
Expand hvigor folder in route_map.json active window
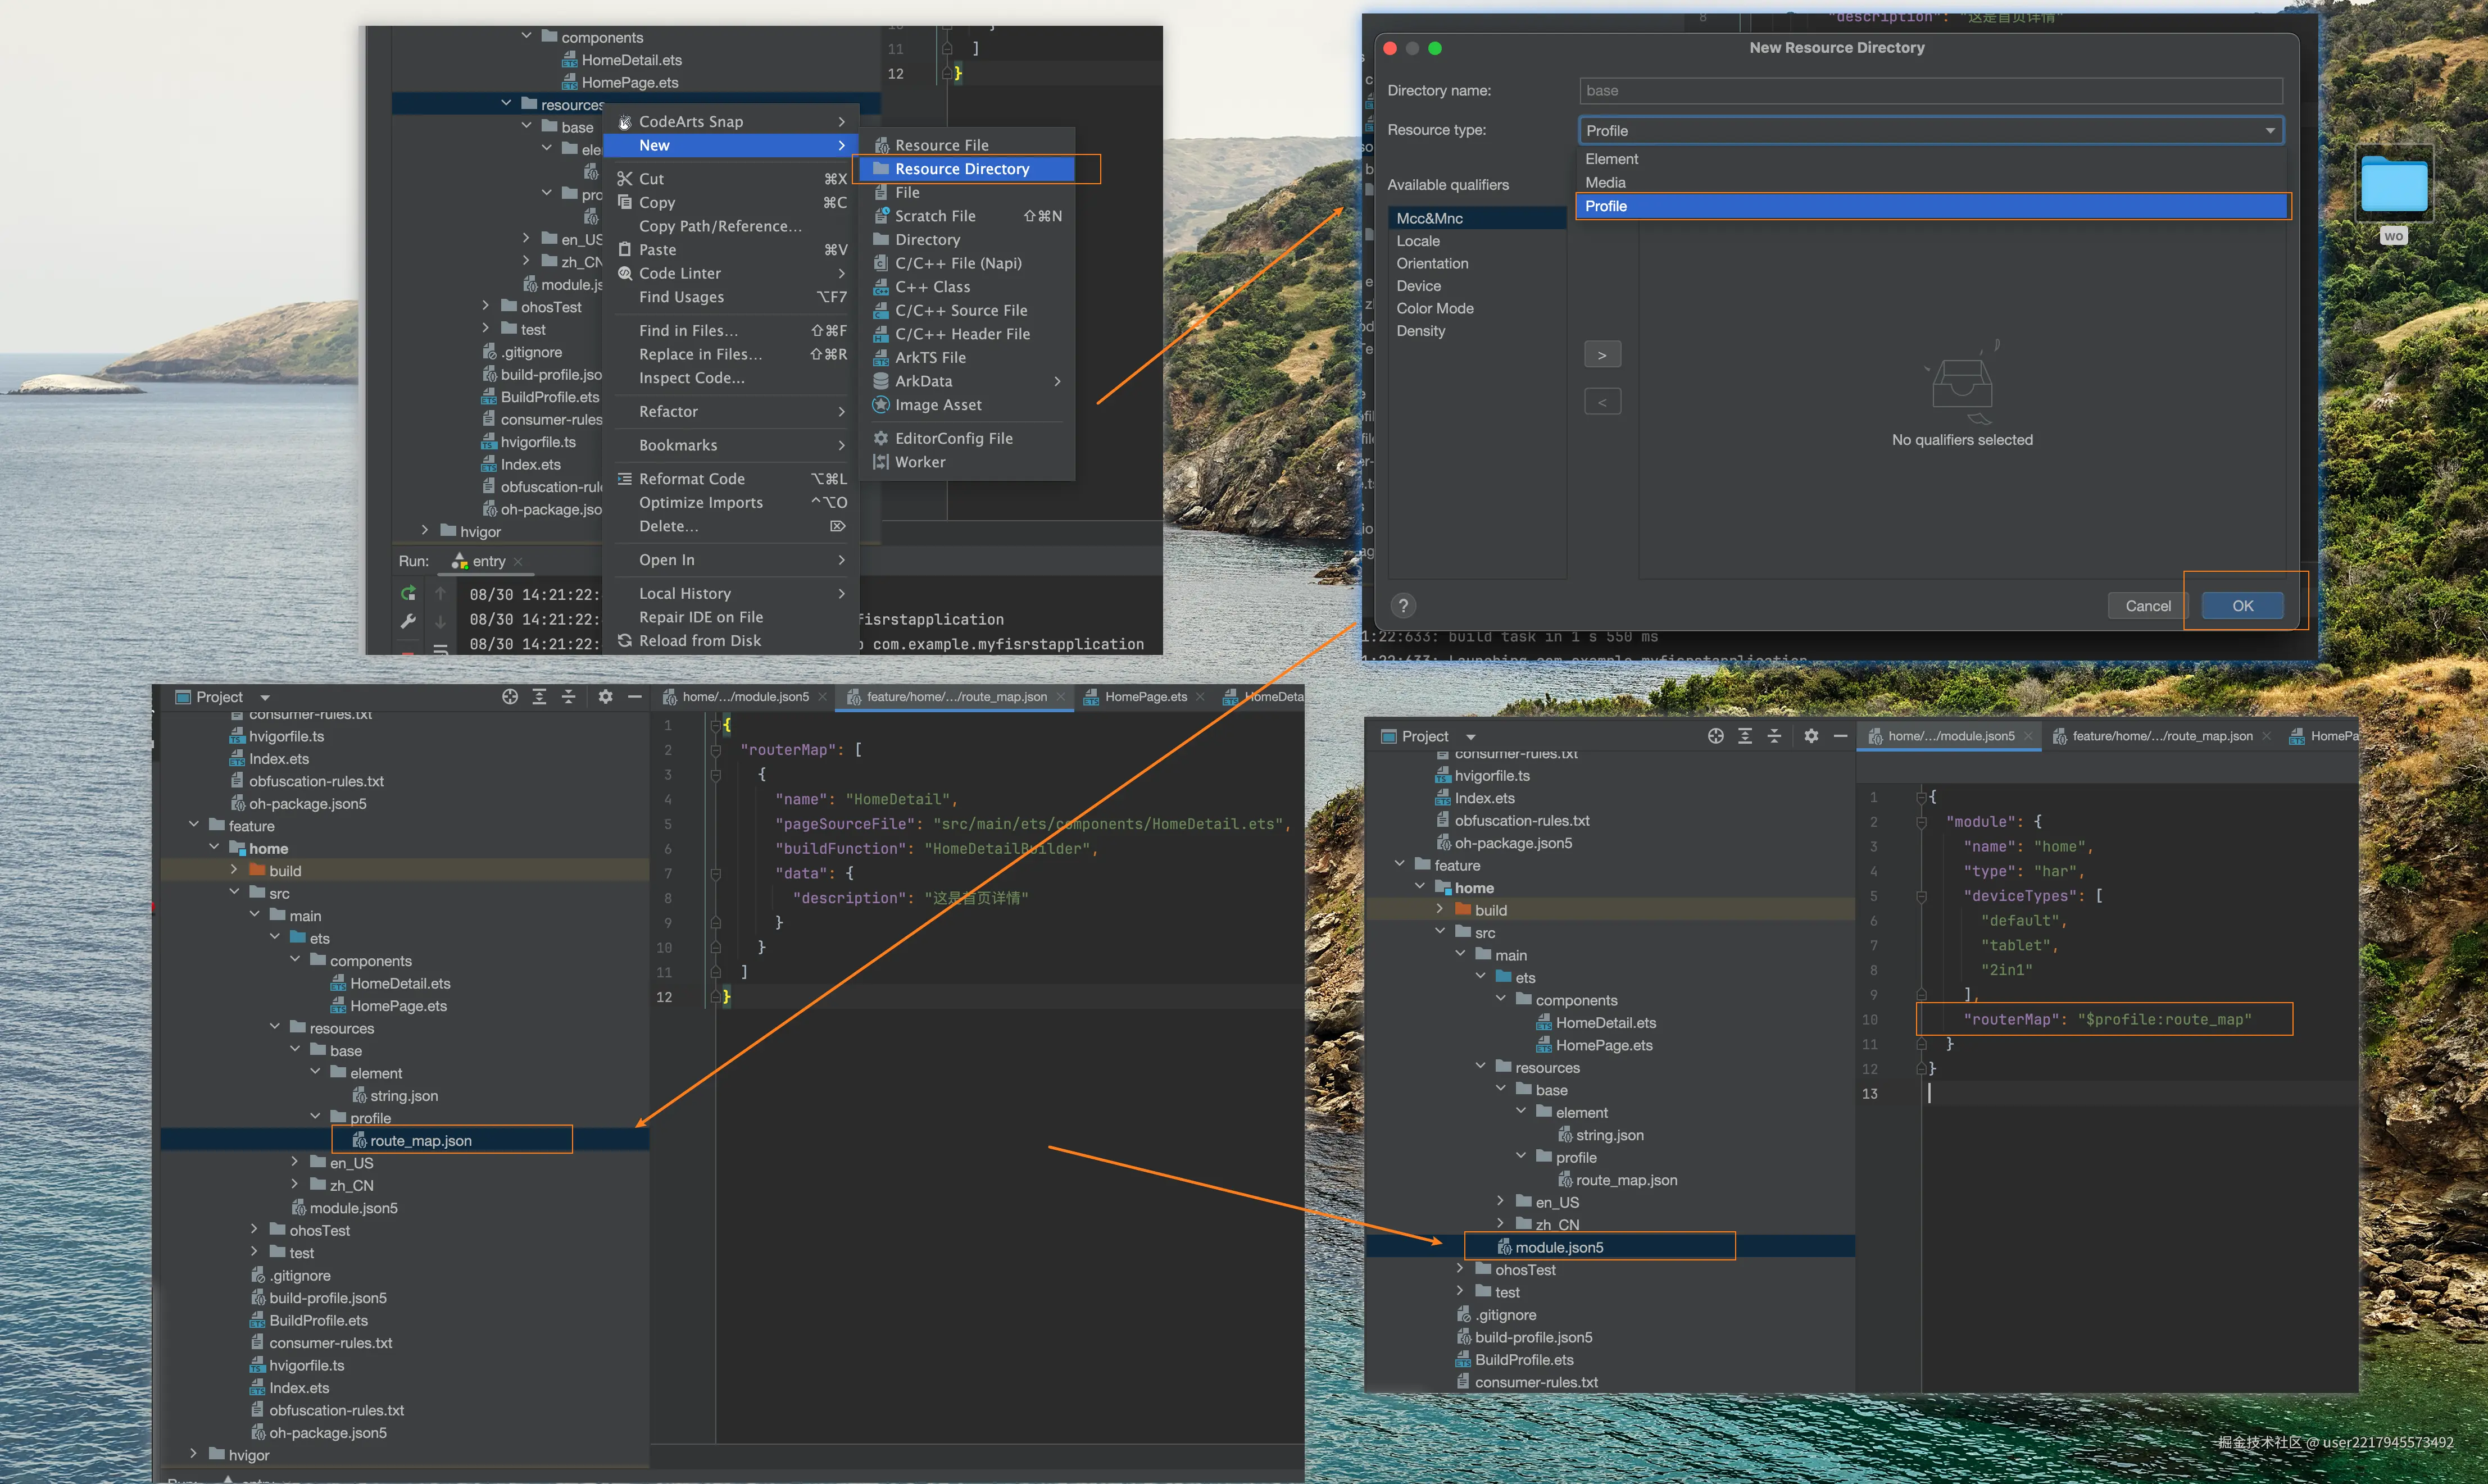click(x=194, y=1454)
